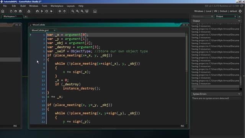Close the Output panel tab
The height and width of the screenshot is (138, 245).
coord(235,16)
